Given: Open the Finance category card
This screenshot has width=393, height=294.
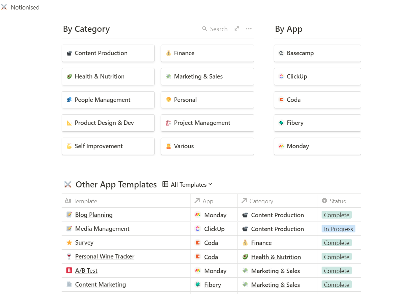Looking at the screenshot, I should pos(207,53).
